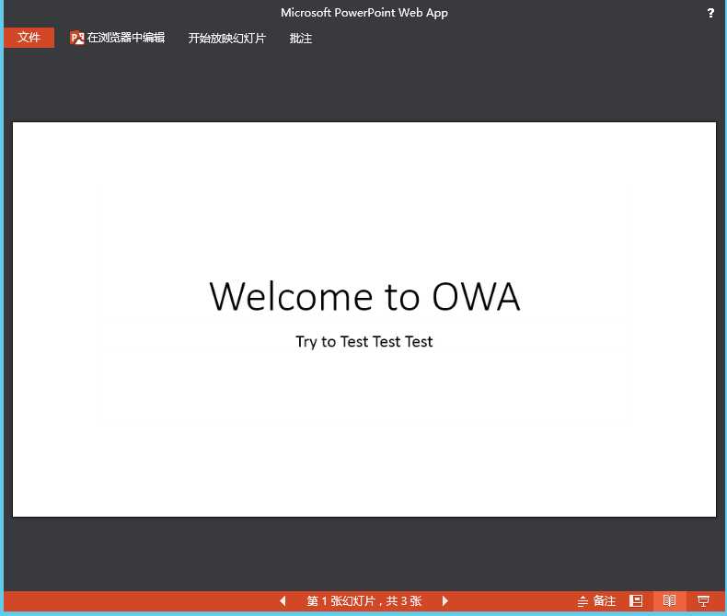Click the help question mark icon
The height and width of the screenshot is (616, 727).
click(x=710, y=13)
